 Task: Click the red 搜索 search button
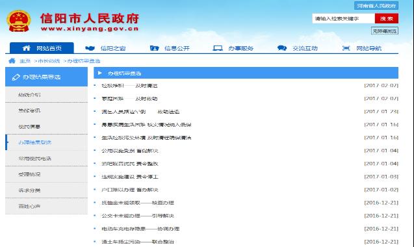(387, 18)
